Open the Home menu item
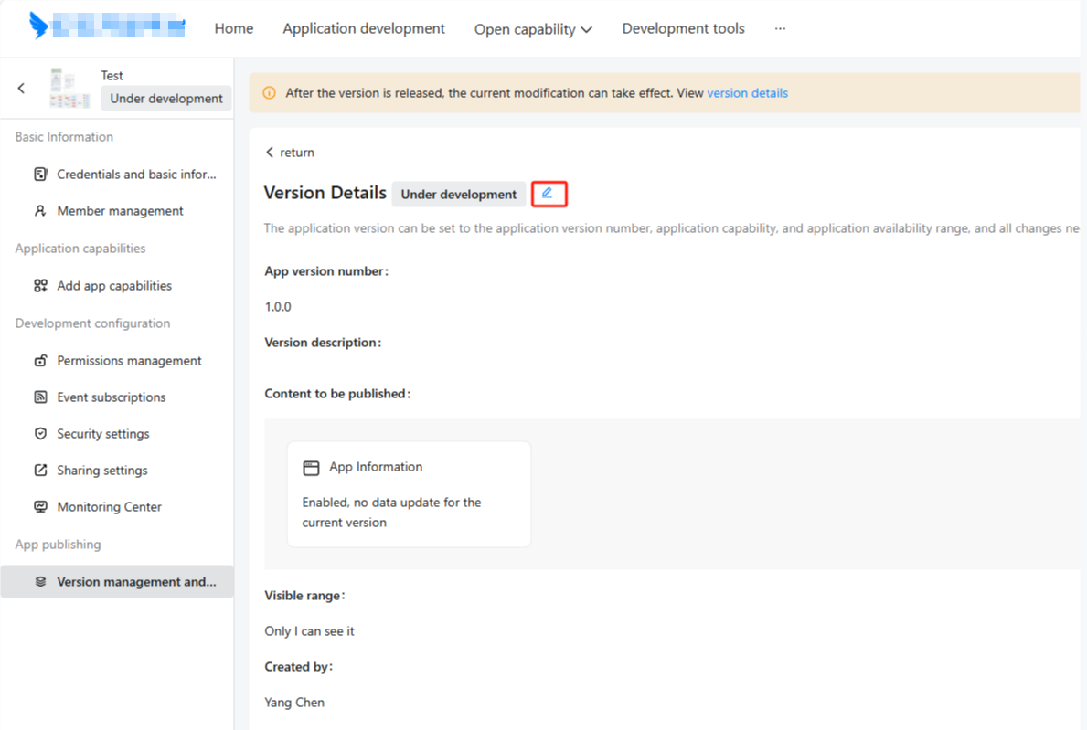1087x730 pixels. point(234,28)
